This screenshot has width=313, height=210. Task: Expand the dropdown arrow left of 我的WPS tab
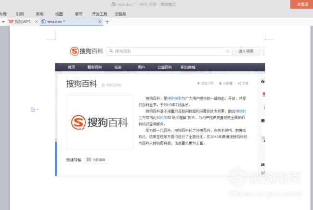coord(3,22)
